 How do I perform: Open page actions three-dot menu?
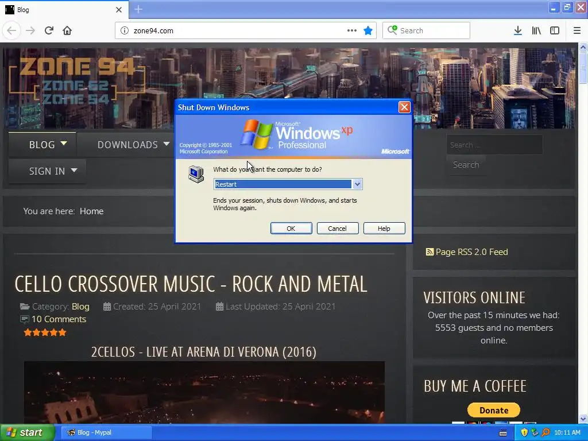click(x=352, y=30)
